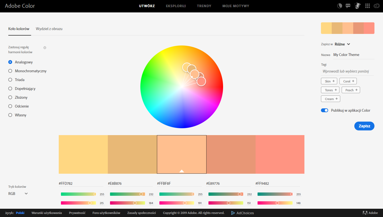Open Fora użytkowników link

click(106, 213)
